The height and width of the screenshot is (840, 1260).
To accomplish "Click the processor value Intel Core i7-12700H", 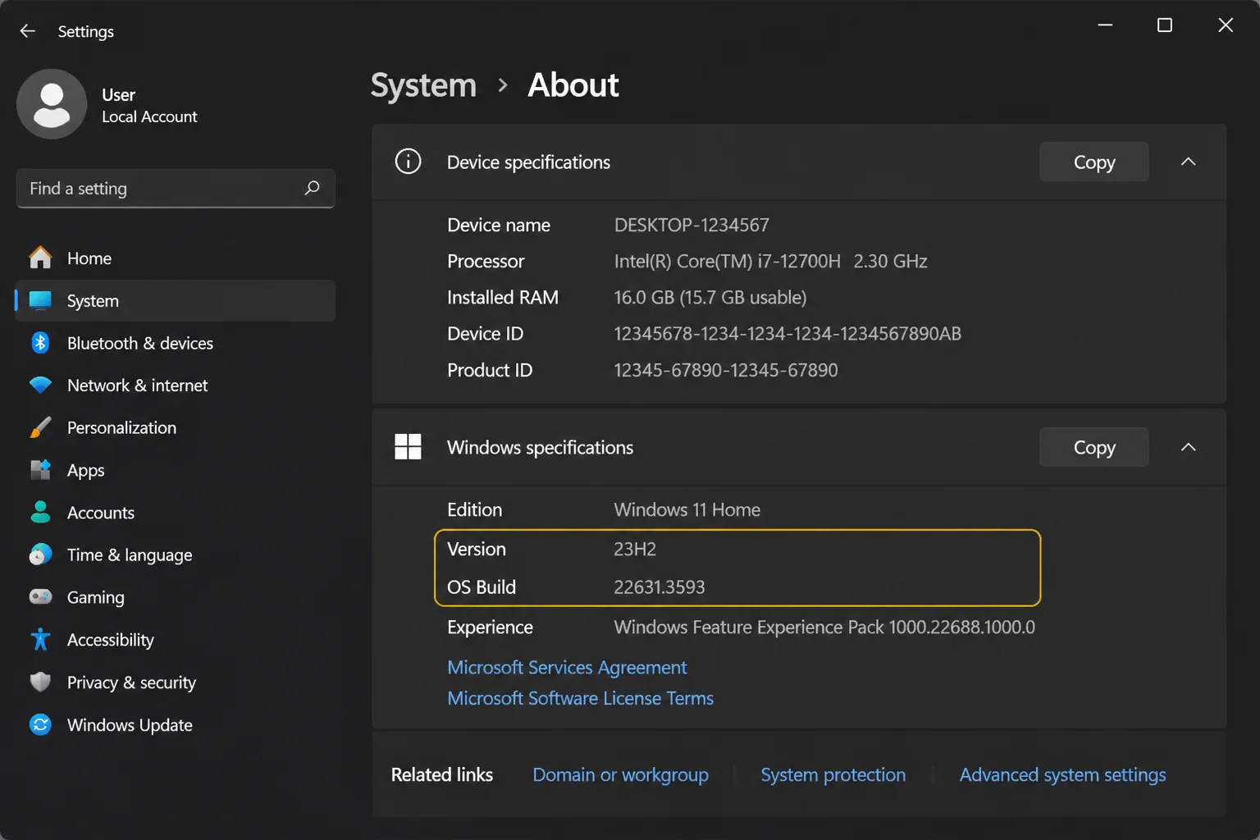I will [770, 261].
